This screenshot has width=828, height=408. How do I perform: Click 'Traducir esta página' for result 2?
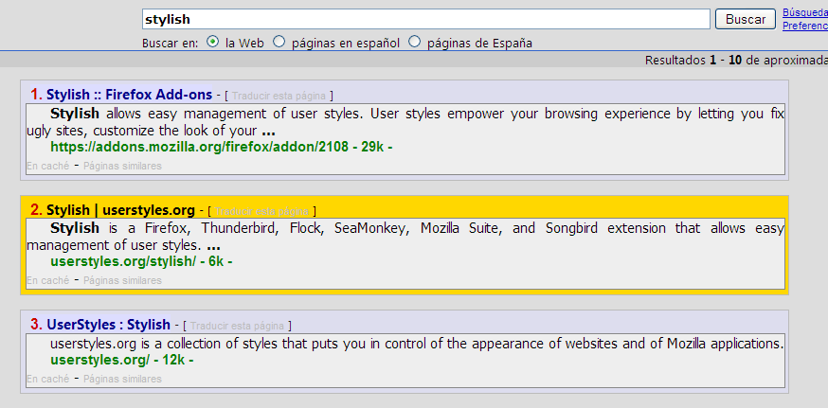pyautogui.click(x=261, y=211)
